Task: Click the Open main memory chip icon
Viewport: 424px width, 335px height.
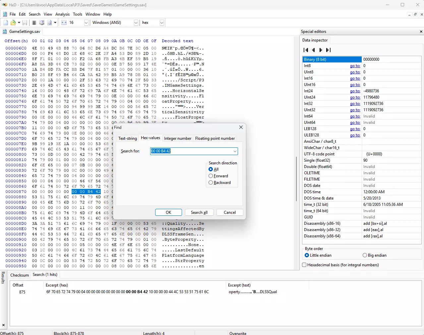Action: coord(34,23)
